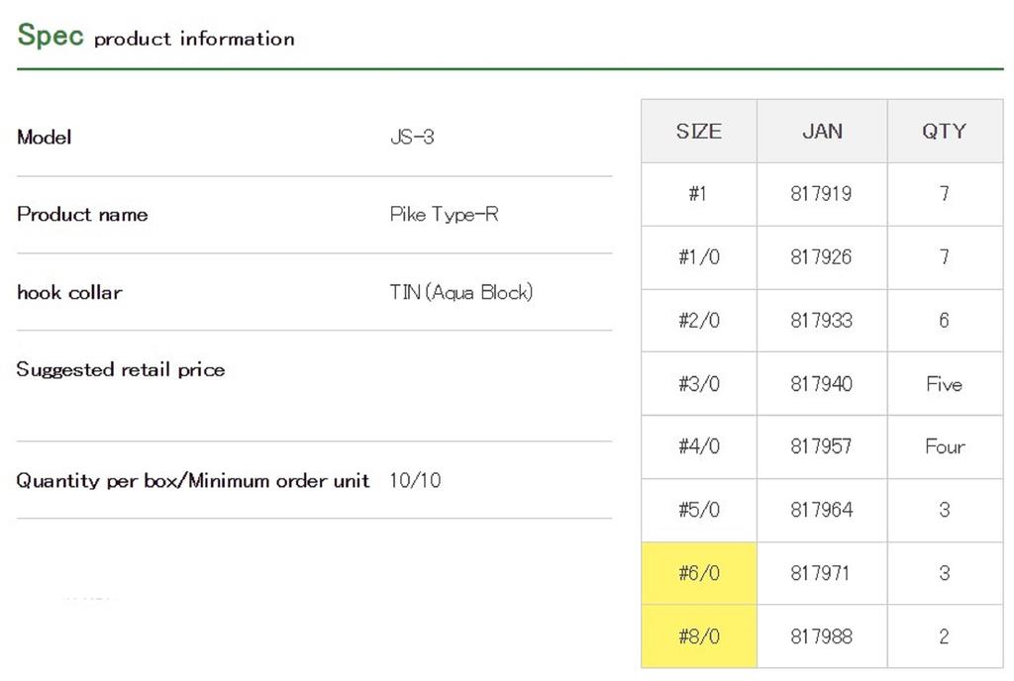This screenshot has height=681, width=1014.
Task: Click the product name Pike Type-R
Action: (x=444, y=215)
